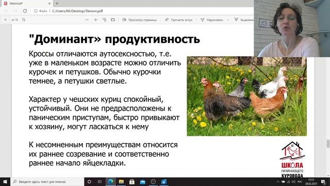Screen dimensions: 330x186
Task: Click the chickens photo in the slide
Action: coord(246,97)
